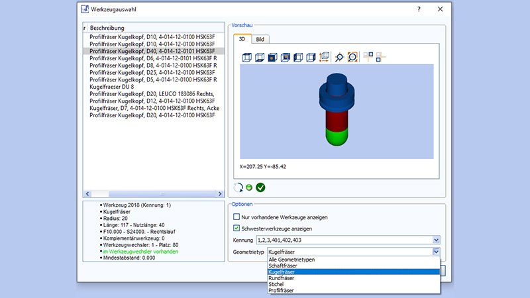Click the 3D tool model preview

(x=337, y=110)
